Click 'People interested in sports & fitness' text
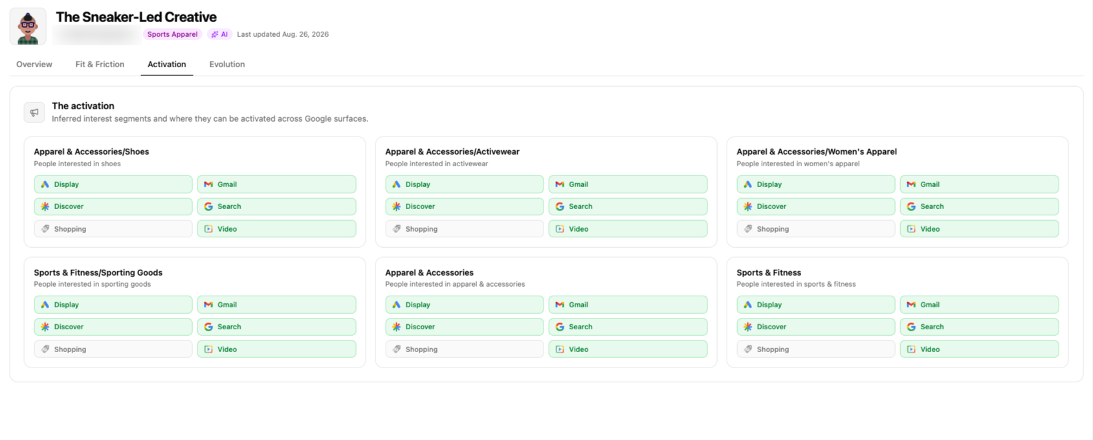Screen dimensions: 1093x440 pos(796,284)
